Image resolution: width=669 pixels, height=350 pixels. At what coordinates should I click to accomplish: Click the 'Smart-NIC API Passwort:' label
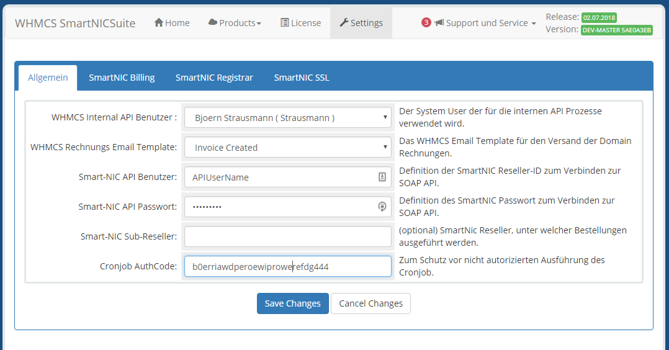click(x=128, y=207)
